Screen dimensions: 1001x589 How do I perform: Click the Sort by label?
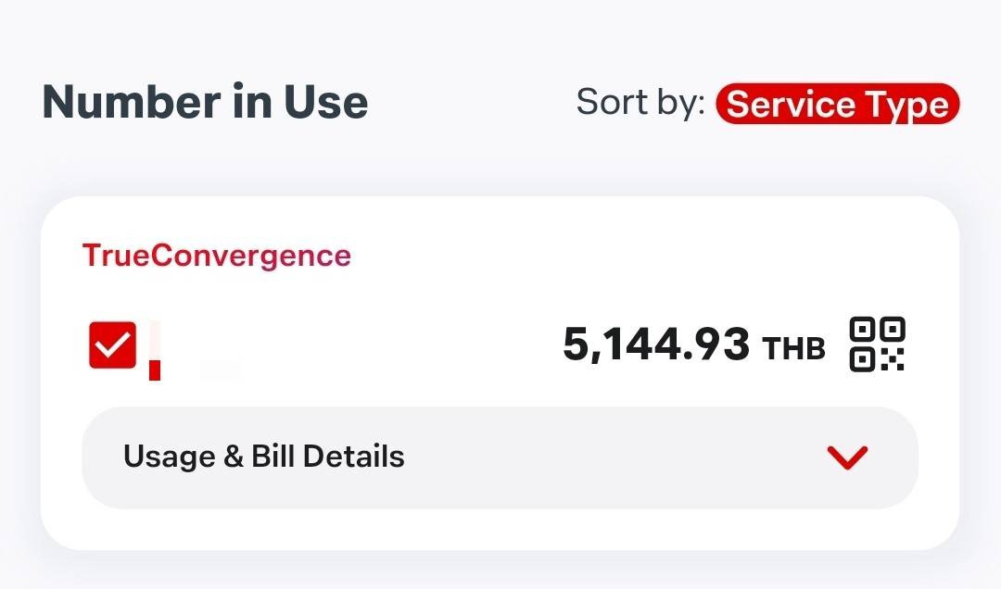[640, 103]
